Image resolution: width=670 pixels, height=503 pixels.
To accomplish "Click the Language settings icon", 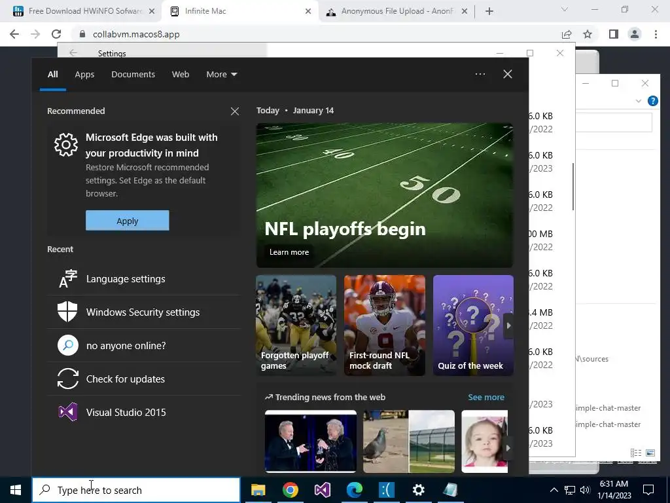I will tap(67, 279).
